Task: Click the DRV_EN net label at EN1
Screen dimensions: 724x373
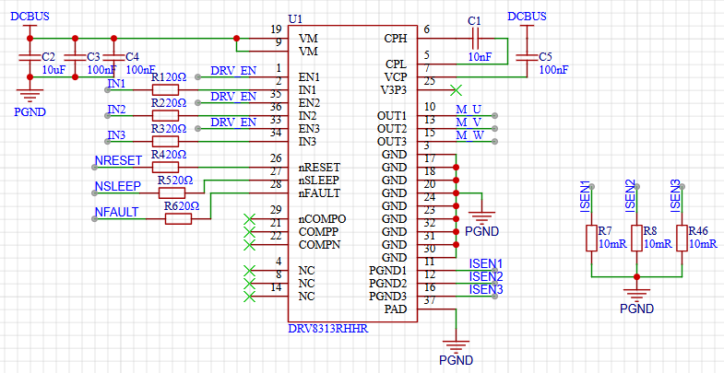Action: pos(233,71)
